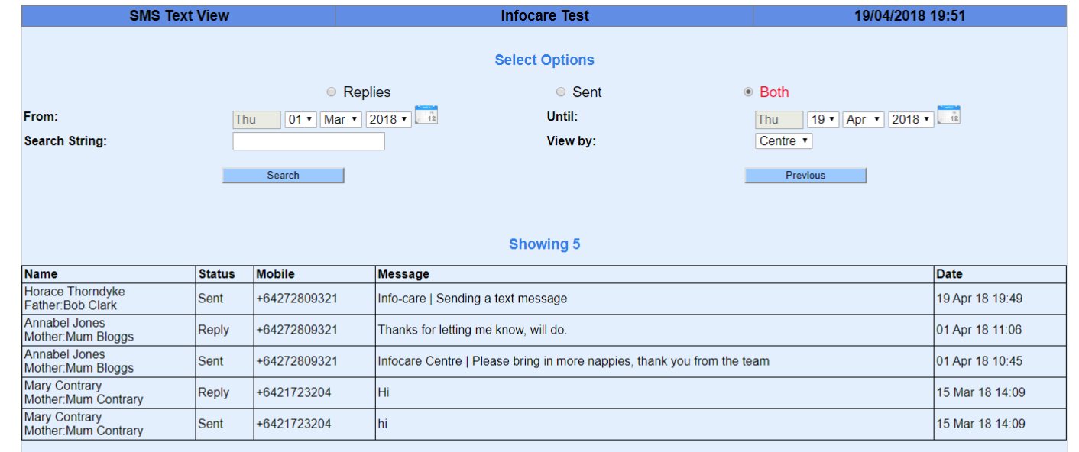Click the From weekday field showing Thu
The width and height of the screenshot is (1079, 452).
tap(256, 120)
